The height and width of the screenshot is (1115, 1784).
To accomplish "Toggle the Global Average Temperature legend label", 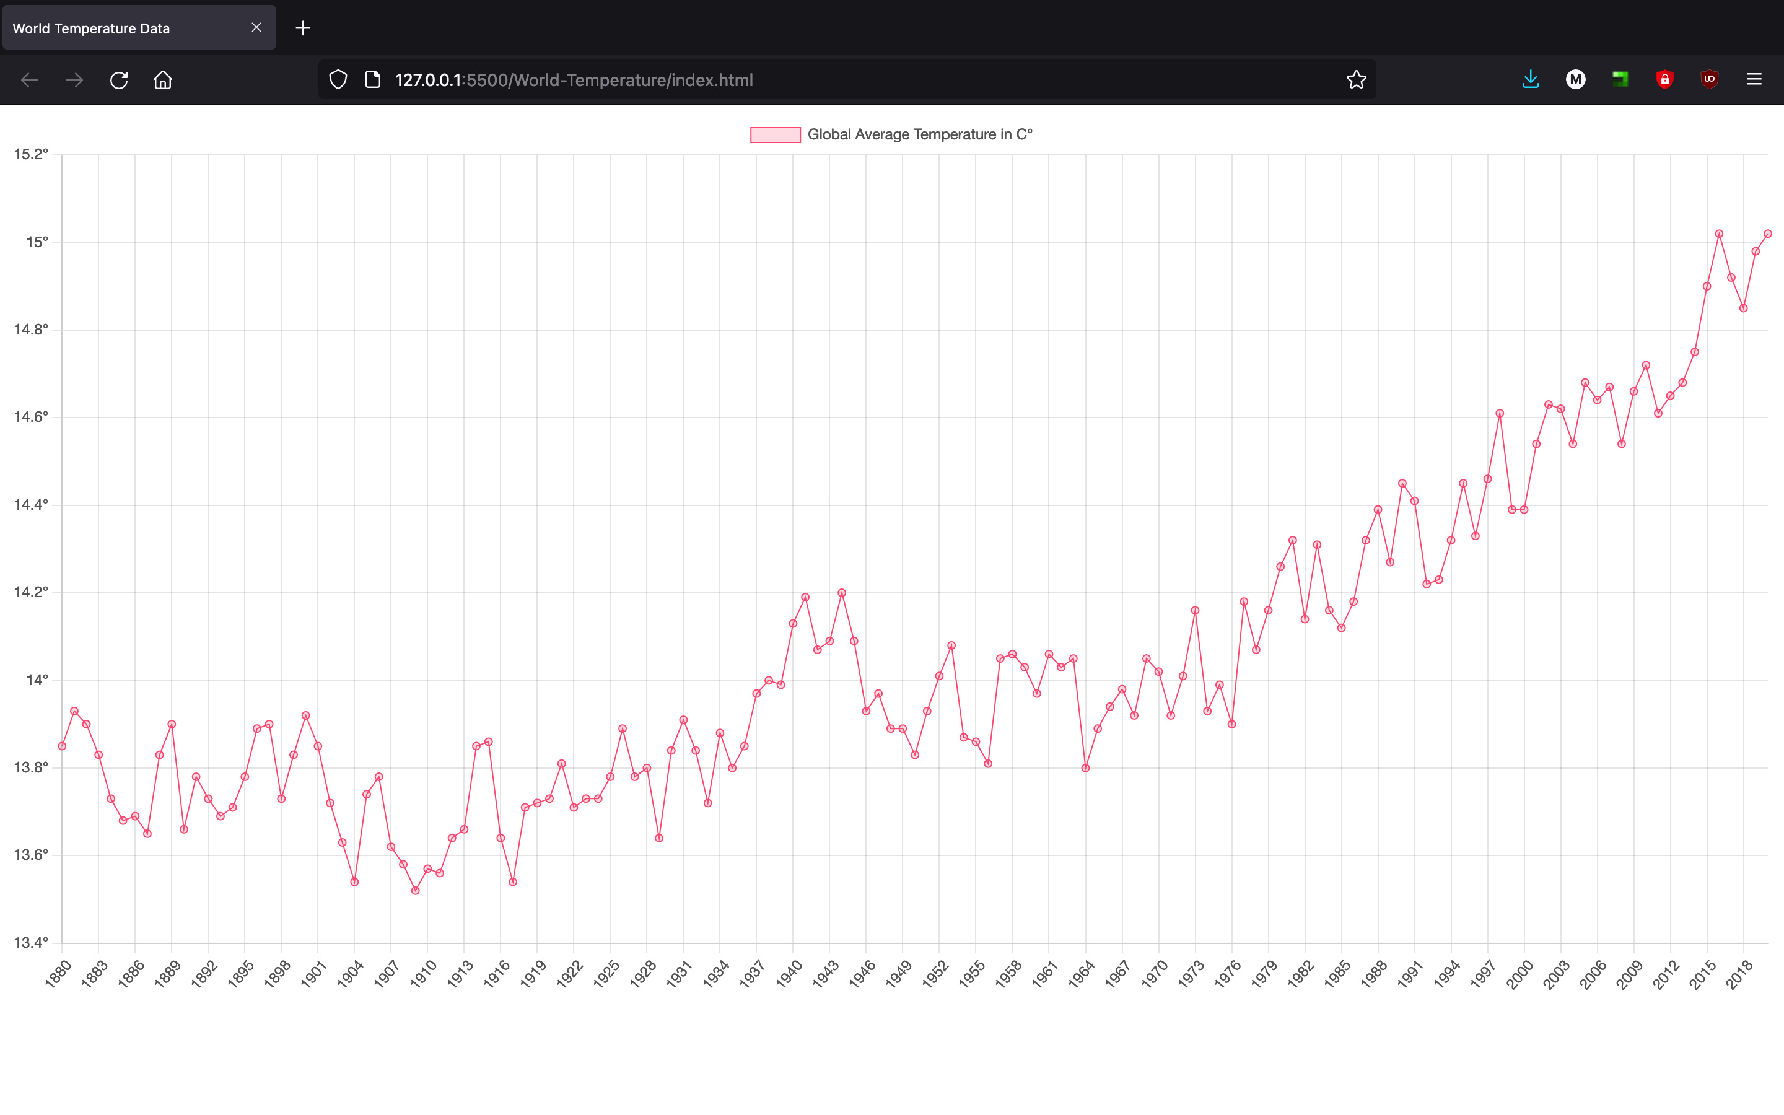I will pyautogui.click(x=919, y=135).
